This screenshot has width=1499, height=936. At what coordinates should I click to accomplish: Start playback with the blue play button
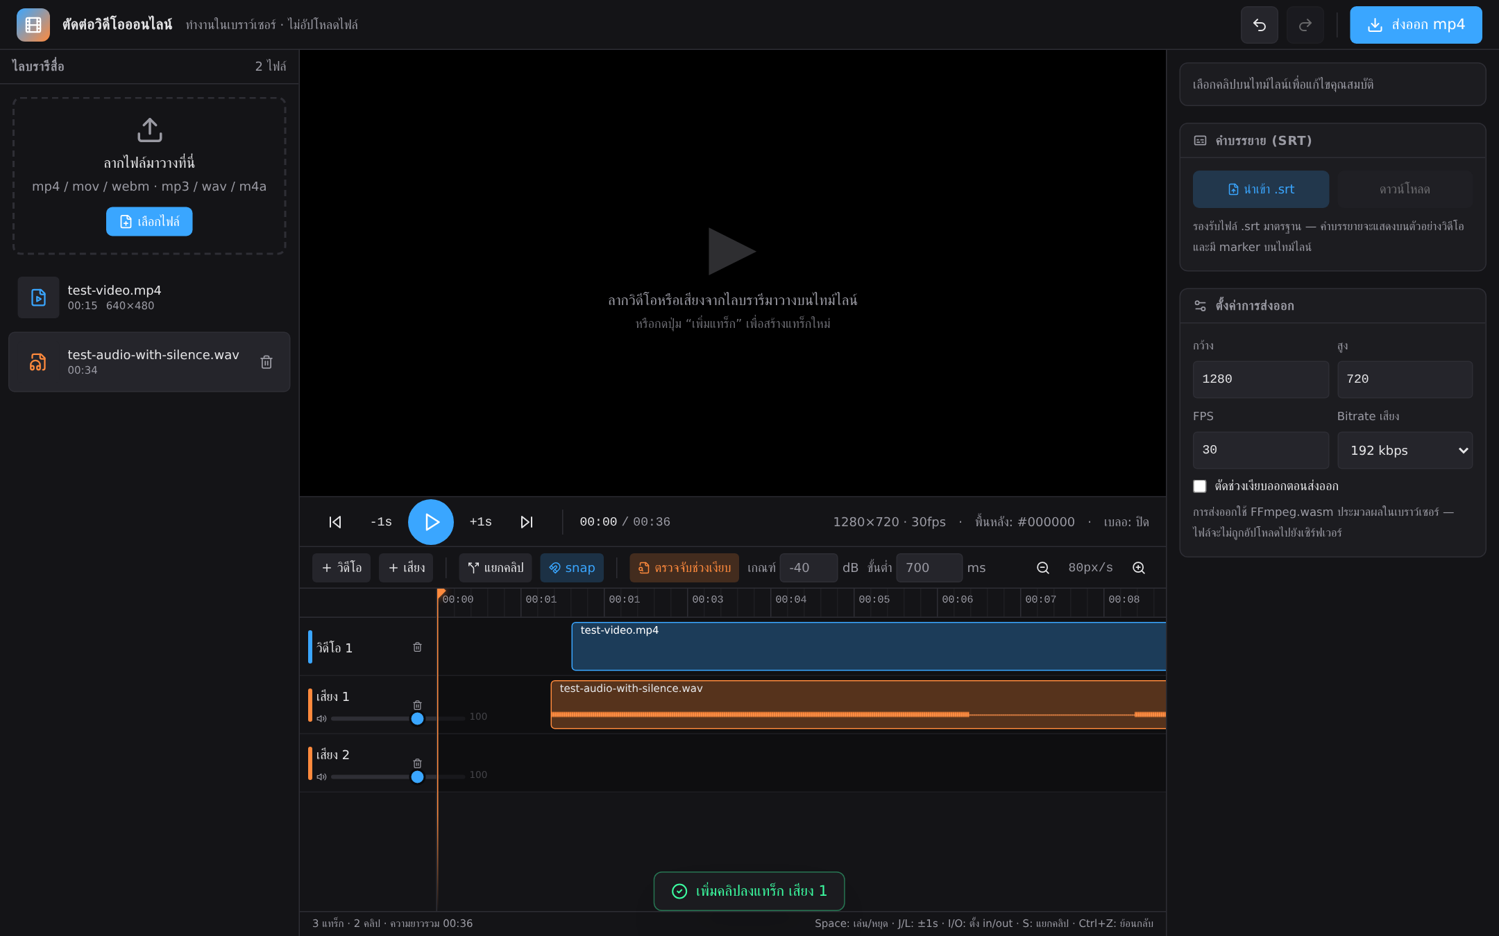click(431, 522)
